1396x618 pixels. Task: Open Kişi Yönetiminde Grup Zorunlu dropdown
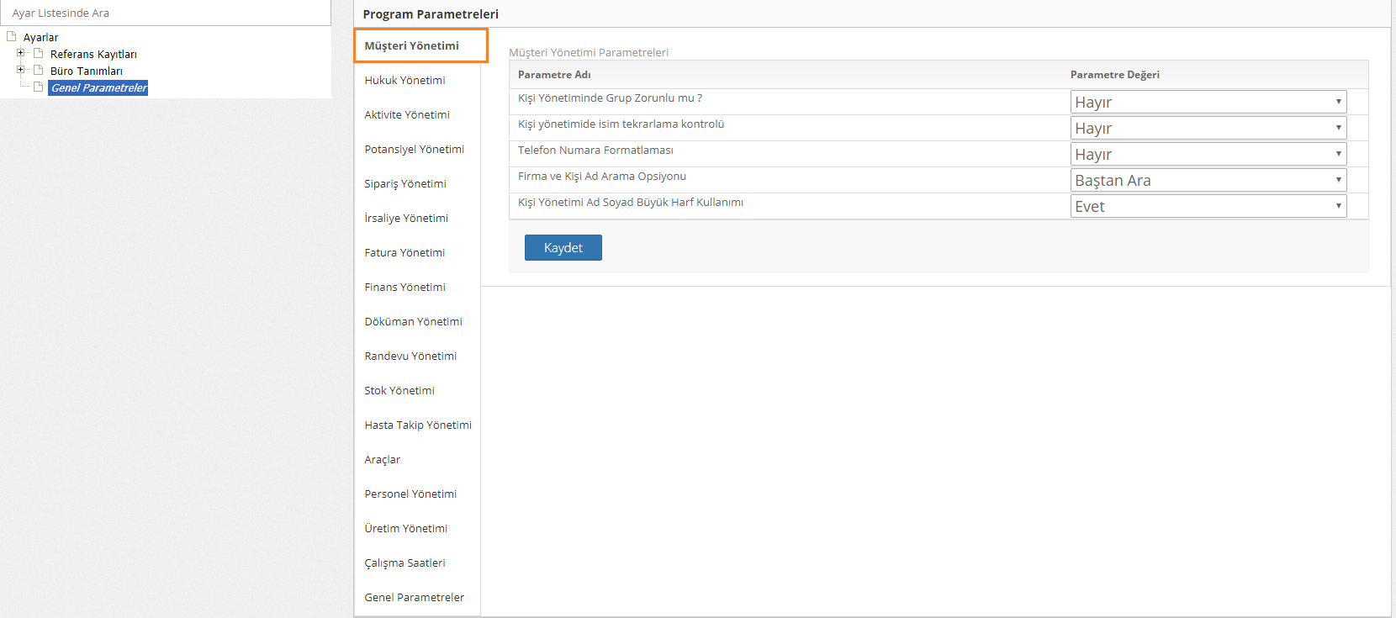tap(1208, 102)
